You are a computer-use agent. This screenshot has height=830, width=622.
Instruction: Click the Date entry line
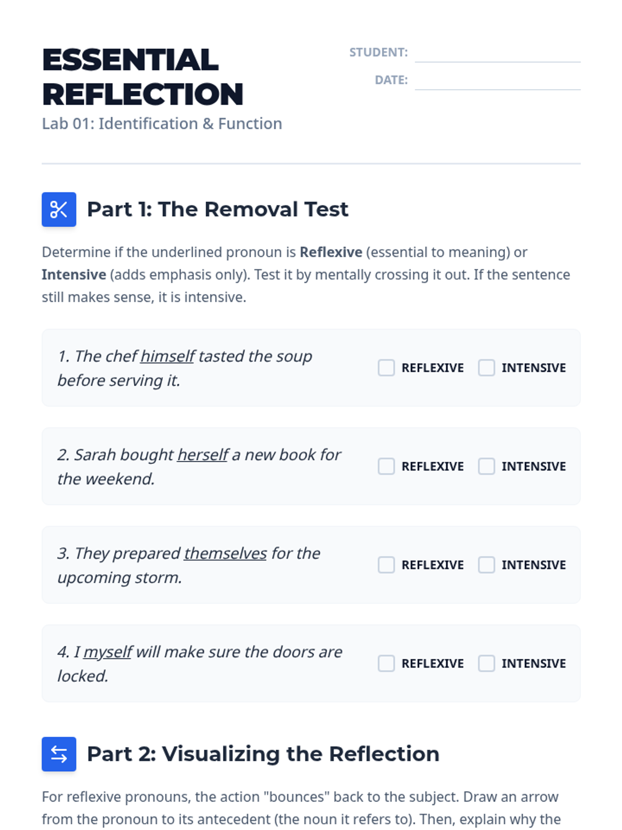click(497, 81)
